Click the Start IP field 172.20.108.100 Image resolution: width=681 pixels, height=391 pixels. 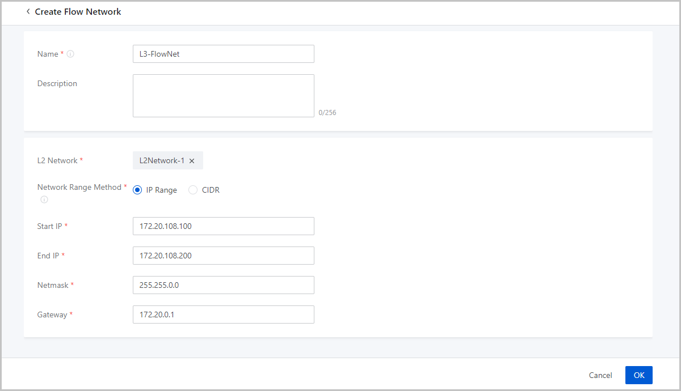[224, 226]
